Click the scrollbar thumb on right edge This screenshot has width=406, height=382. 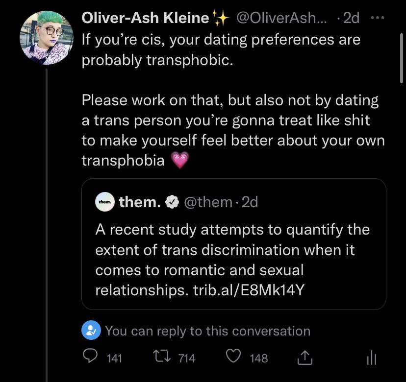coord(401,58)
